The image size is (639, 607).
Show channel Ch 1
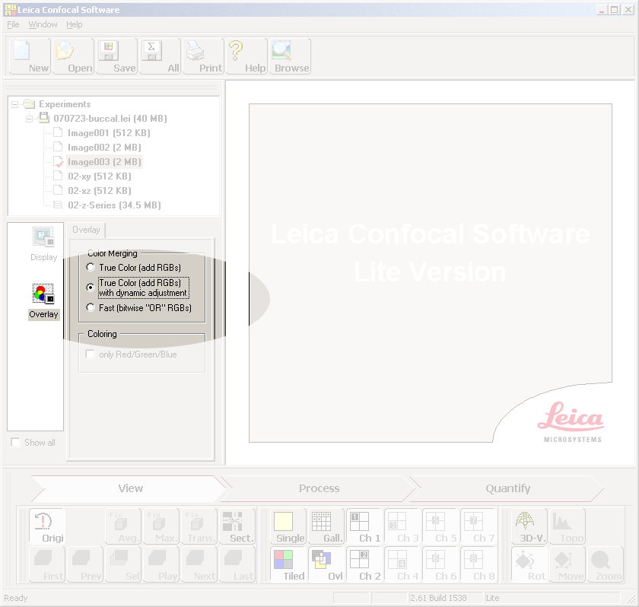[x=364, y=526]
